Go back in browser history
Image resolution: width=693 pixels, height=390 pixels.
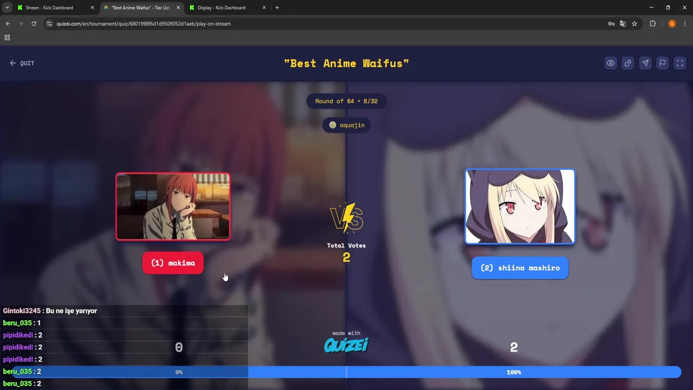8,24
